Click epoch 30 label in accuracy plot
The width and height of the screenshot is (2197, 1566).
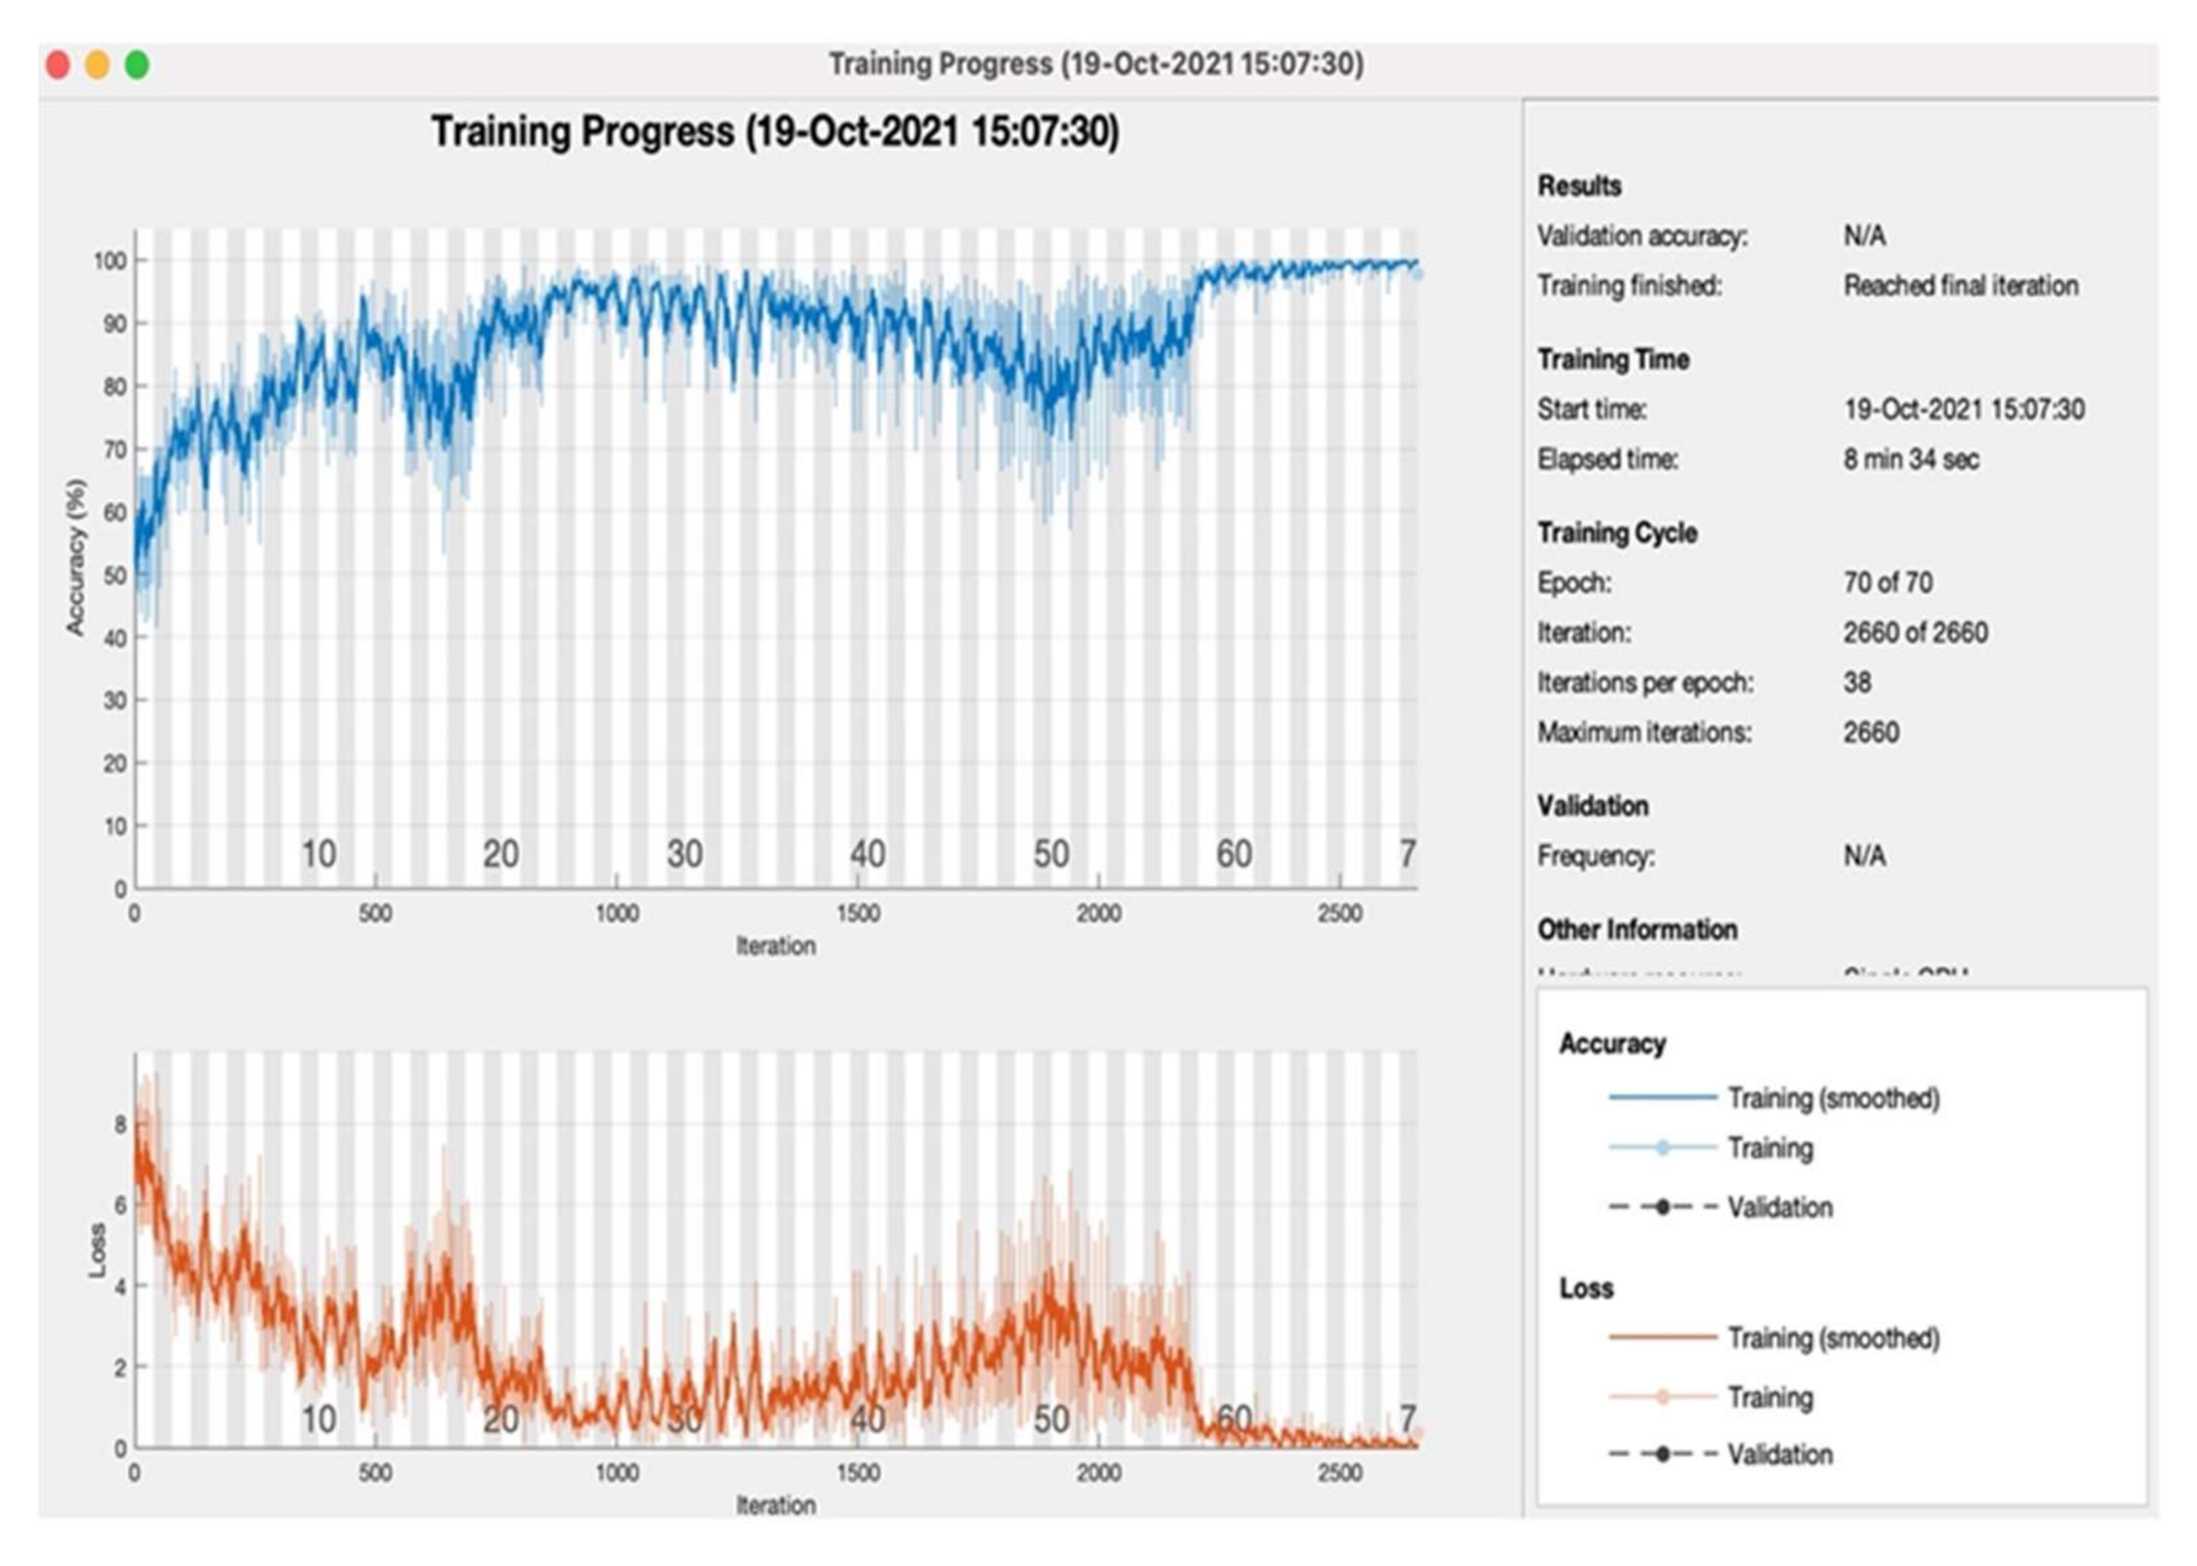685,855
